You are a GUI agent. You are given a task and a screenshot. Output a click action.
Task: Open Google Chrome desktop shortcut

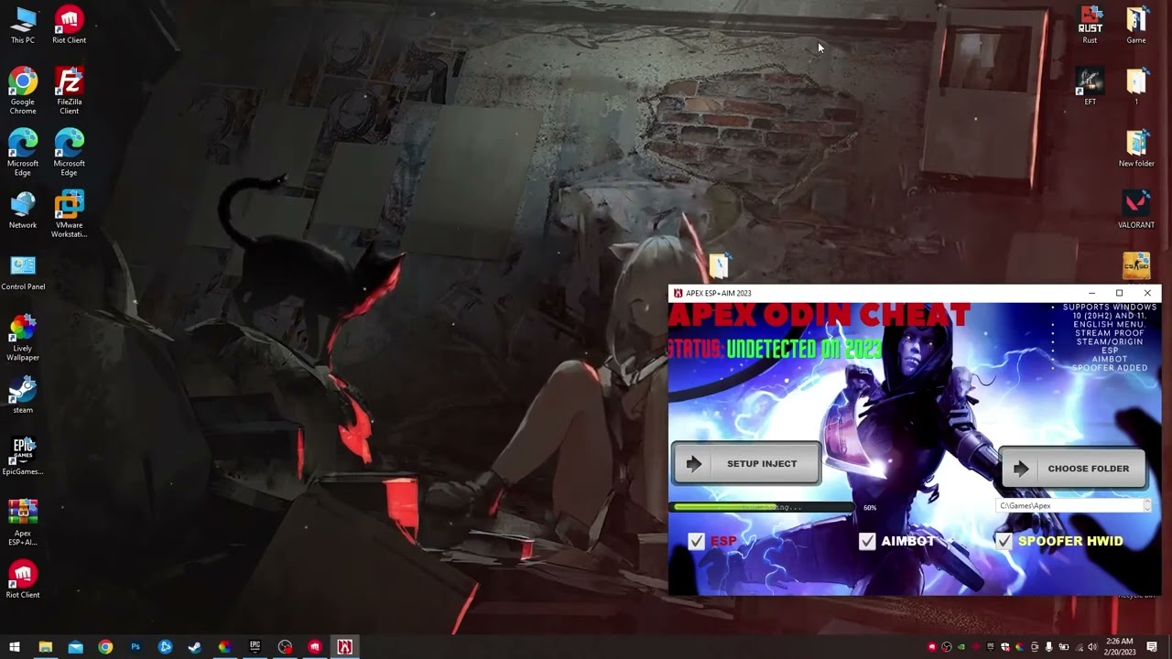[x=23, y=92]
